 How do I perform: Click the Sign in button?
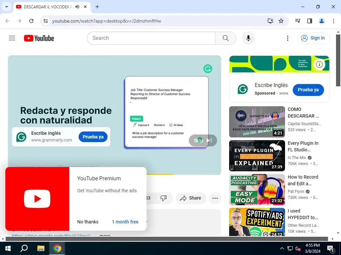[313, 38]
